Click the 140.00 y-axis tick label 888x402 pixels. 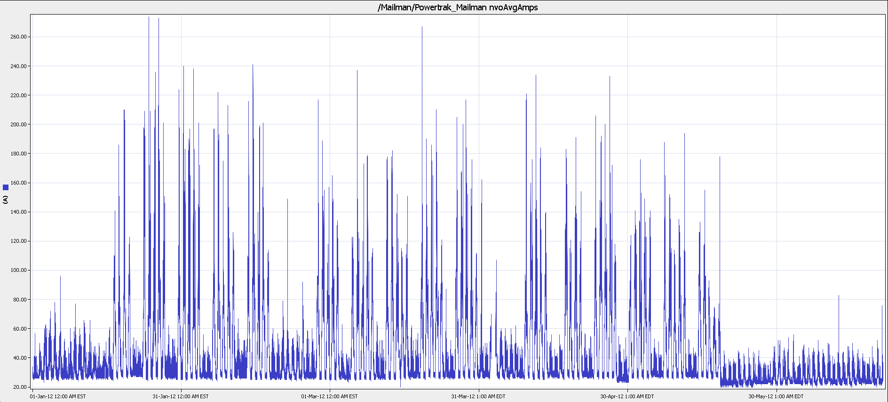point(19,212)
